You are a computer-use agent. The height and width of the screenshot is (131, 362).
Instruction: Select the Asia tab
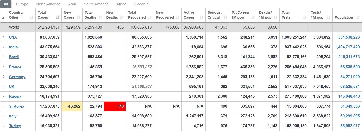pyautogui.click(x=72, y=4)
